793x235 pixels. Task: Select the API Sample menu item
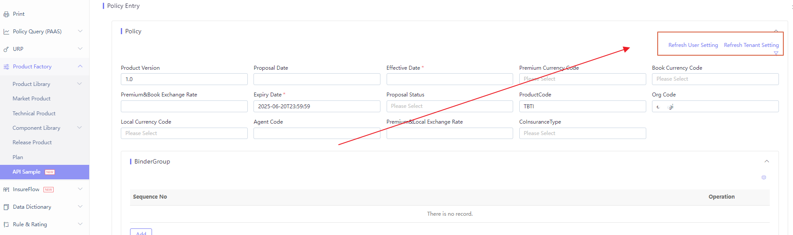44,172
